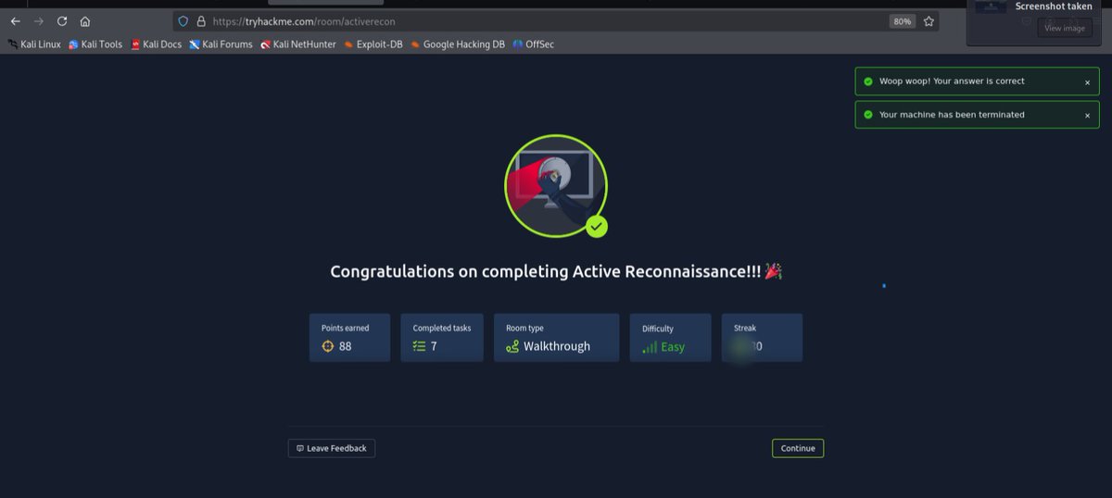Bookmark page with star icon
1112x498 pixels.
click(x=929, y=21)
